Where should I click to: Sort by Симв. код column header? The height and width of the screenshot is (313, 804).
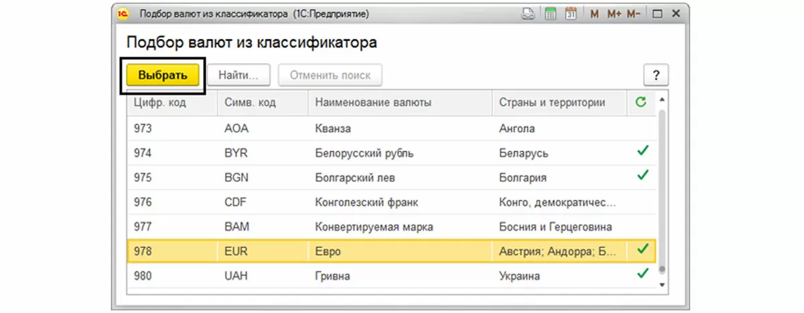(x=263, y=103)
